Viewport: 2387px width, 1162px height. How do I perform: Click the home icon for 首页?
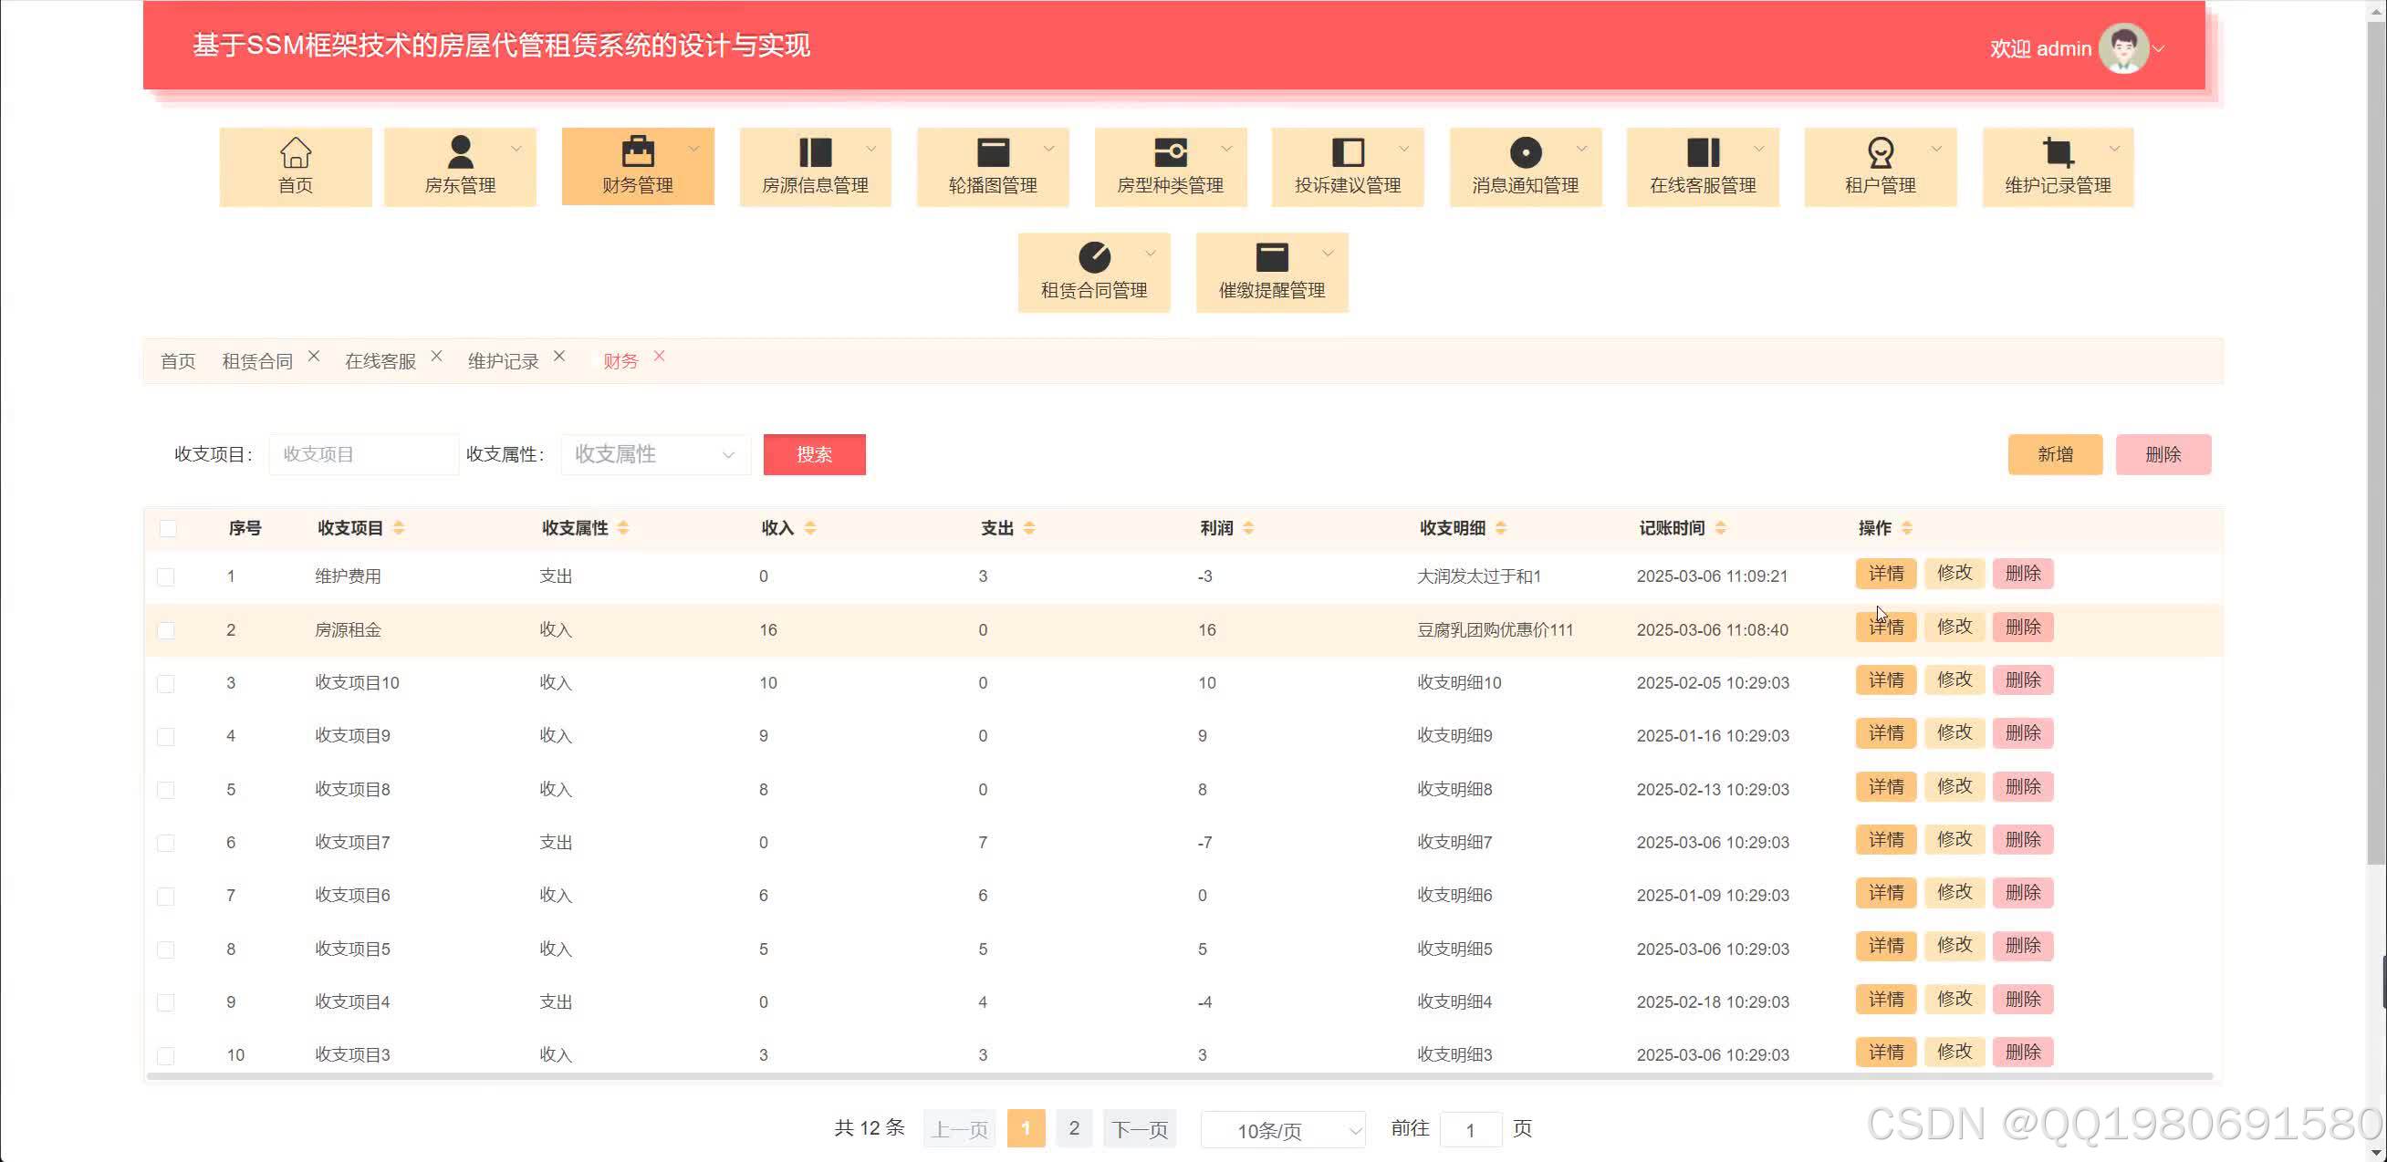pyautogui.click(x=295, y=152)
